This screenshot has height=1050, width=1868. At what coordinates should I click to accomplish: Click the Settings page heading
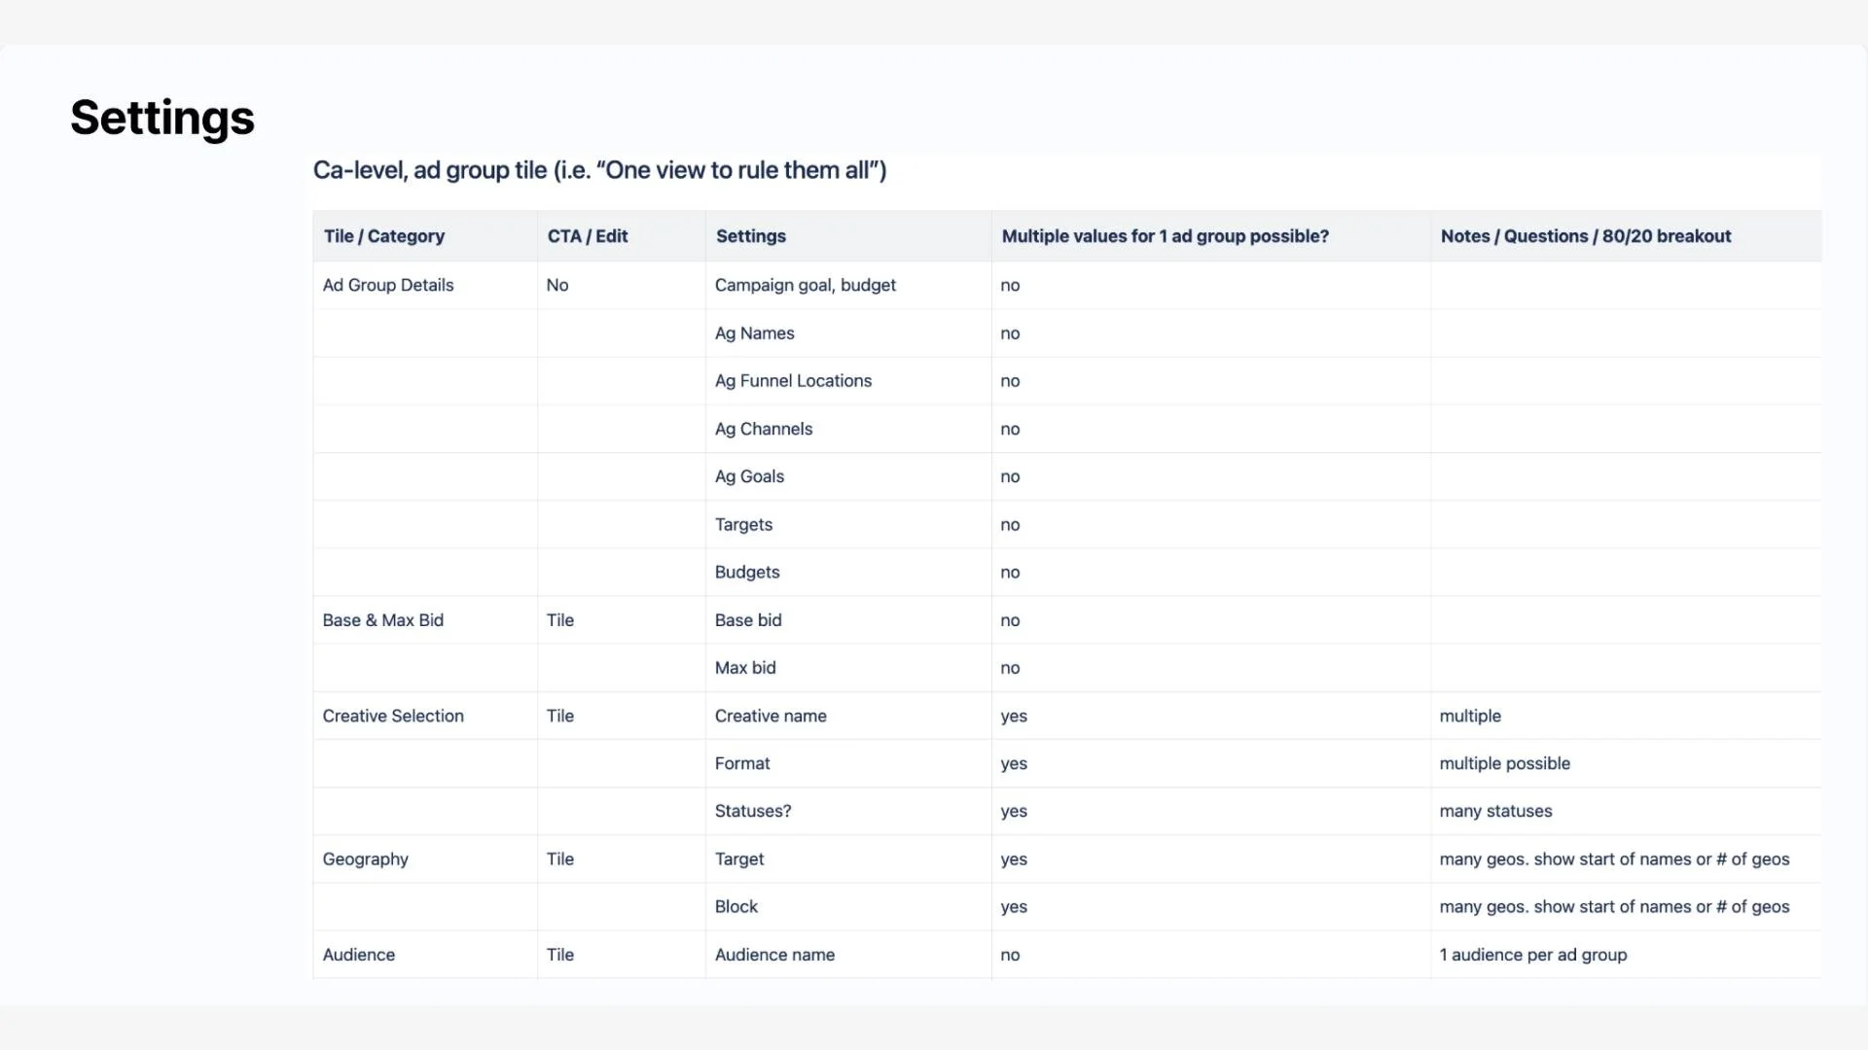click(162, 118)
